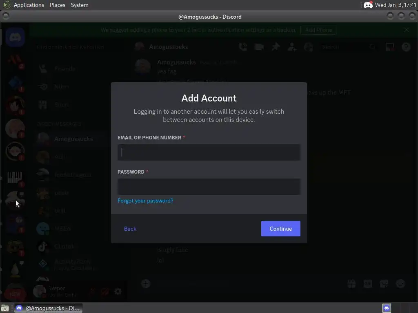
Task: Open the gift icon in the message bar
Action: 351,284
